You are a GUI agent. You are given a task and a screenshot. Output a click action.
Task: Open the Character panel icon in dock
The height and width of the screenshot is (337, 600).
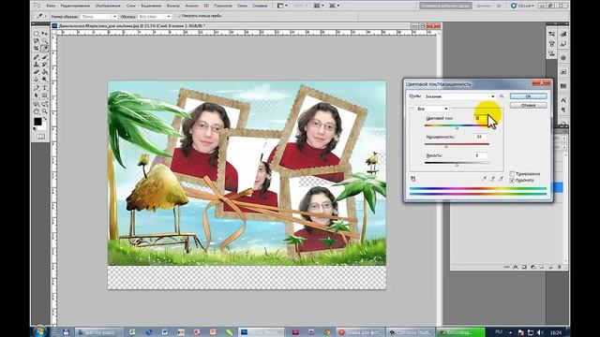[563, 100]
